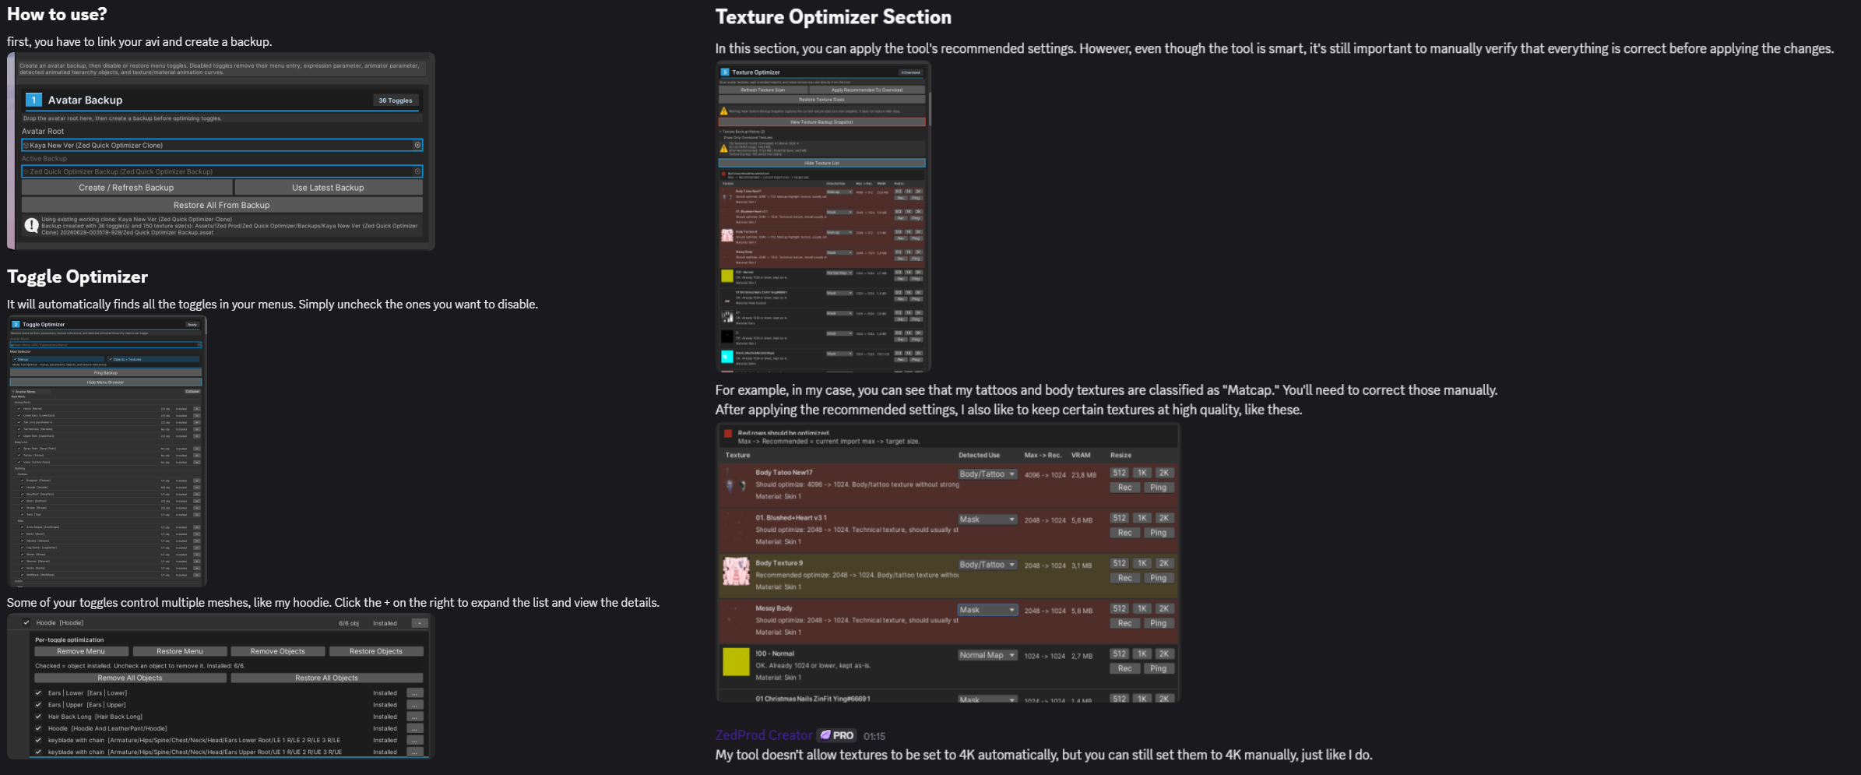1861x775 pixels.
Task: Set 01. Blushed+Heart v3 1 to 1K
Action: pos(1142,518)
